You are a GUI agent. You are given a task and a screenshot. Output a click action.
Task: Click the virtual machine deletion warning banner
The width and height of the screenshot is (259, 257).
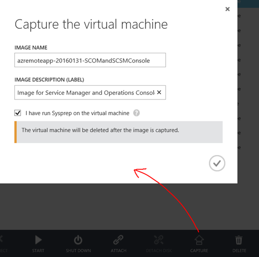(118, 132)
